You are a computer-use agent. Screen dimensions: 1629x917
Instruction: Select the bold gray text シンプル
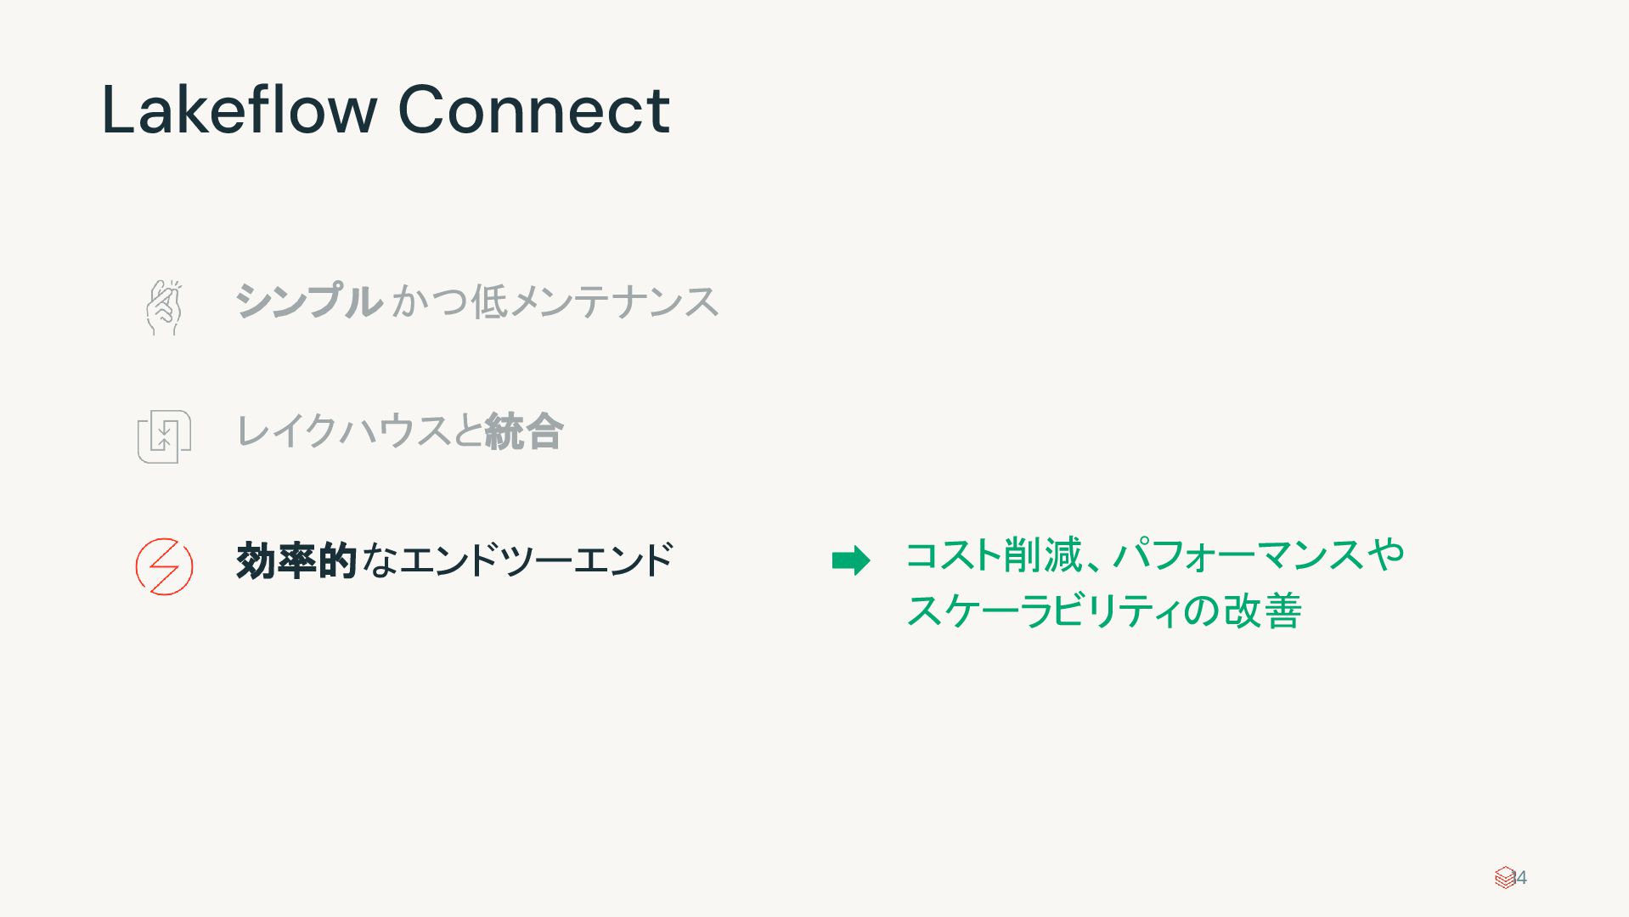[x=307, y=301]
